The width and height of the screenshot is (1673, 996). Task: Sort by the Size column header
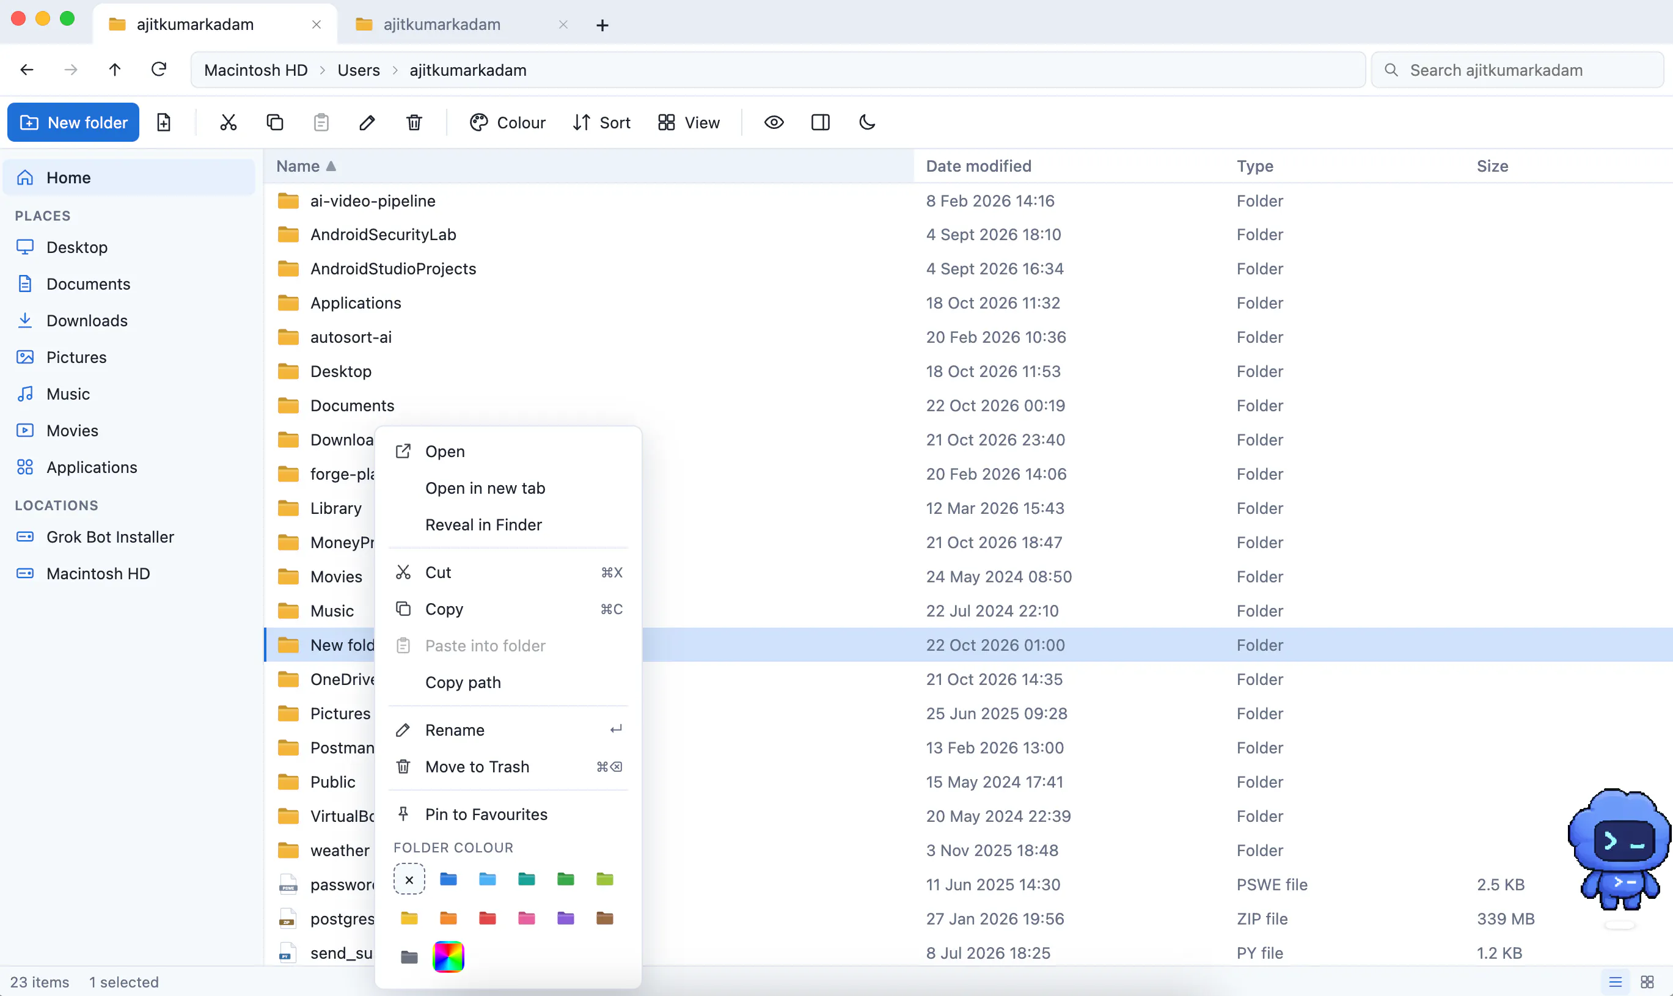[1493, 166]
